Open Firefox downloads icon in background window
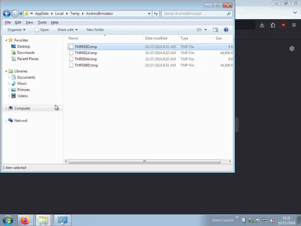 [262, 25]
